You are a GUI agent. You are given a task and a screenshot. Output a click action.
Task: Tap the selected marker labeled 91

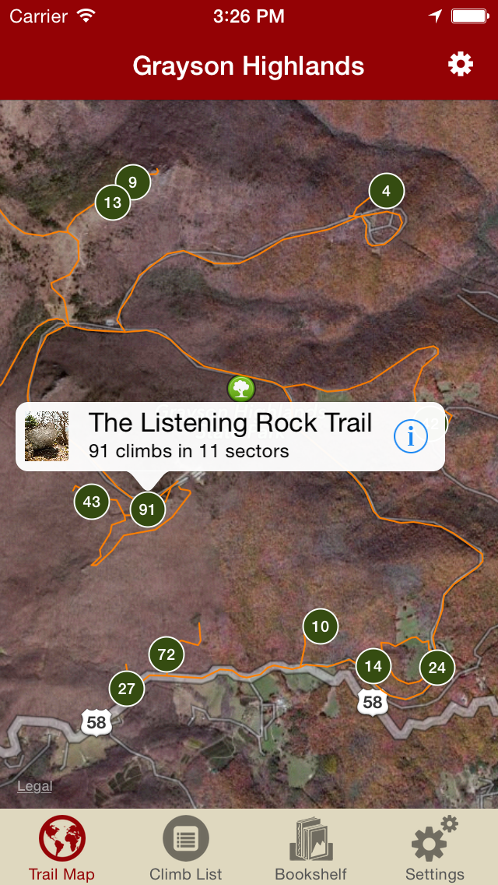point(147,509)
